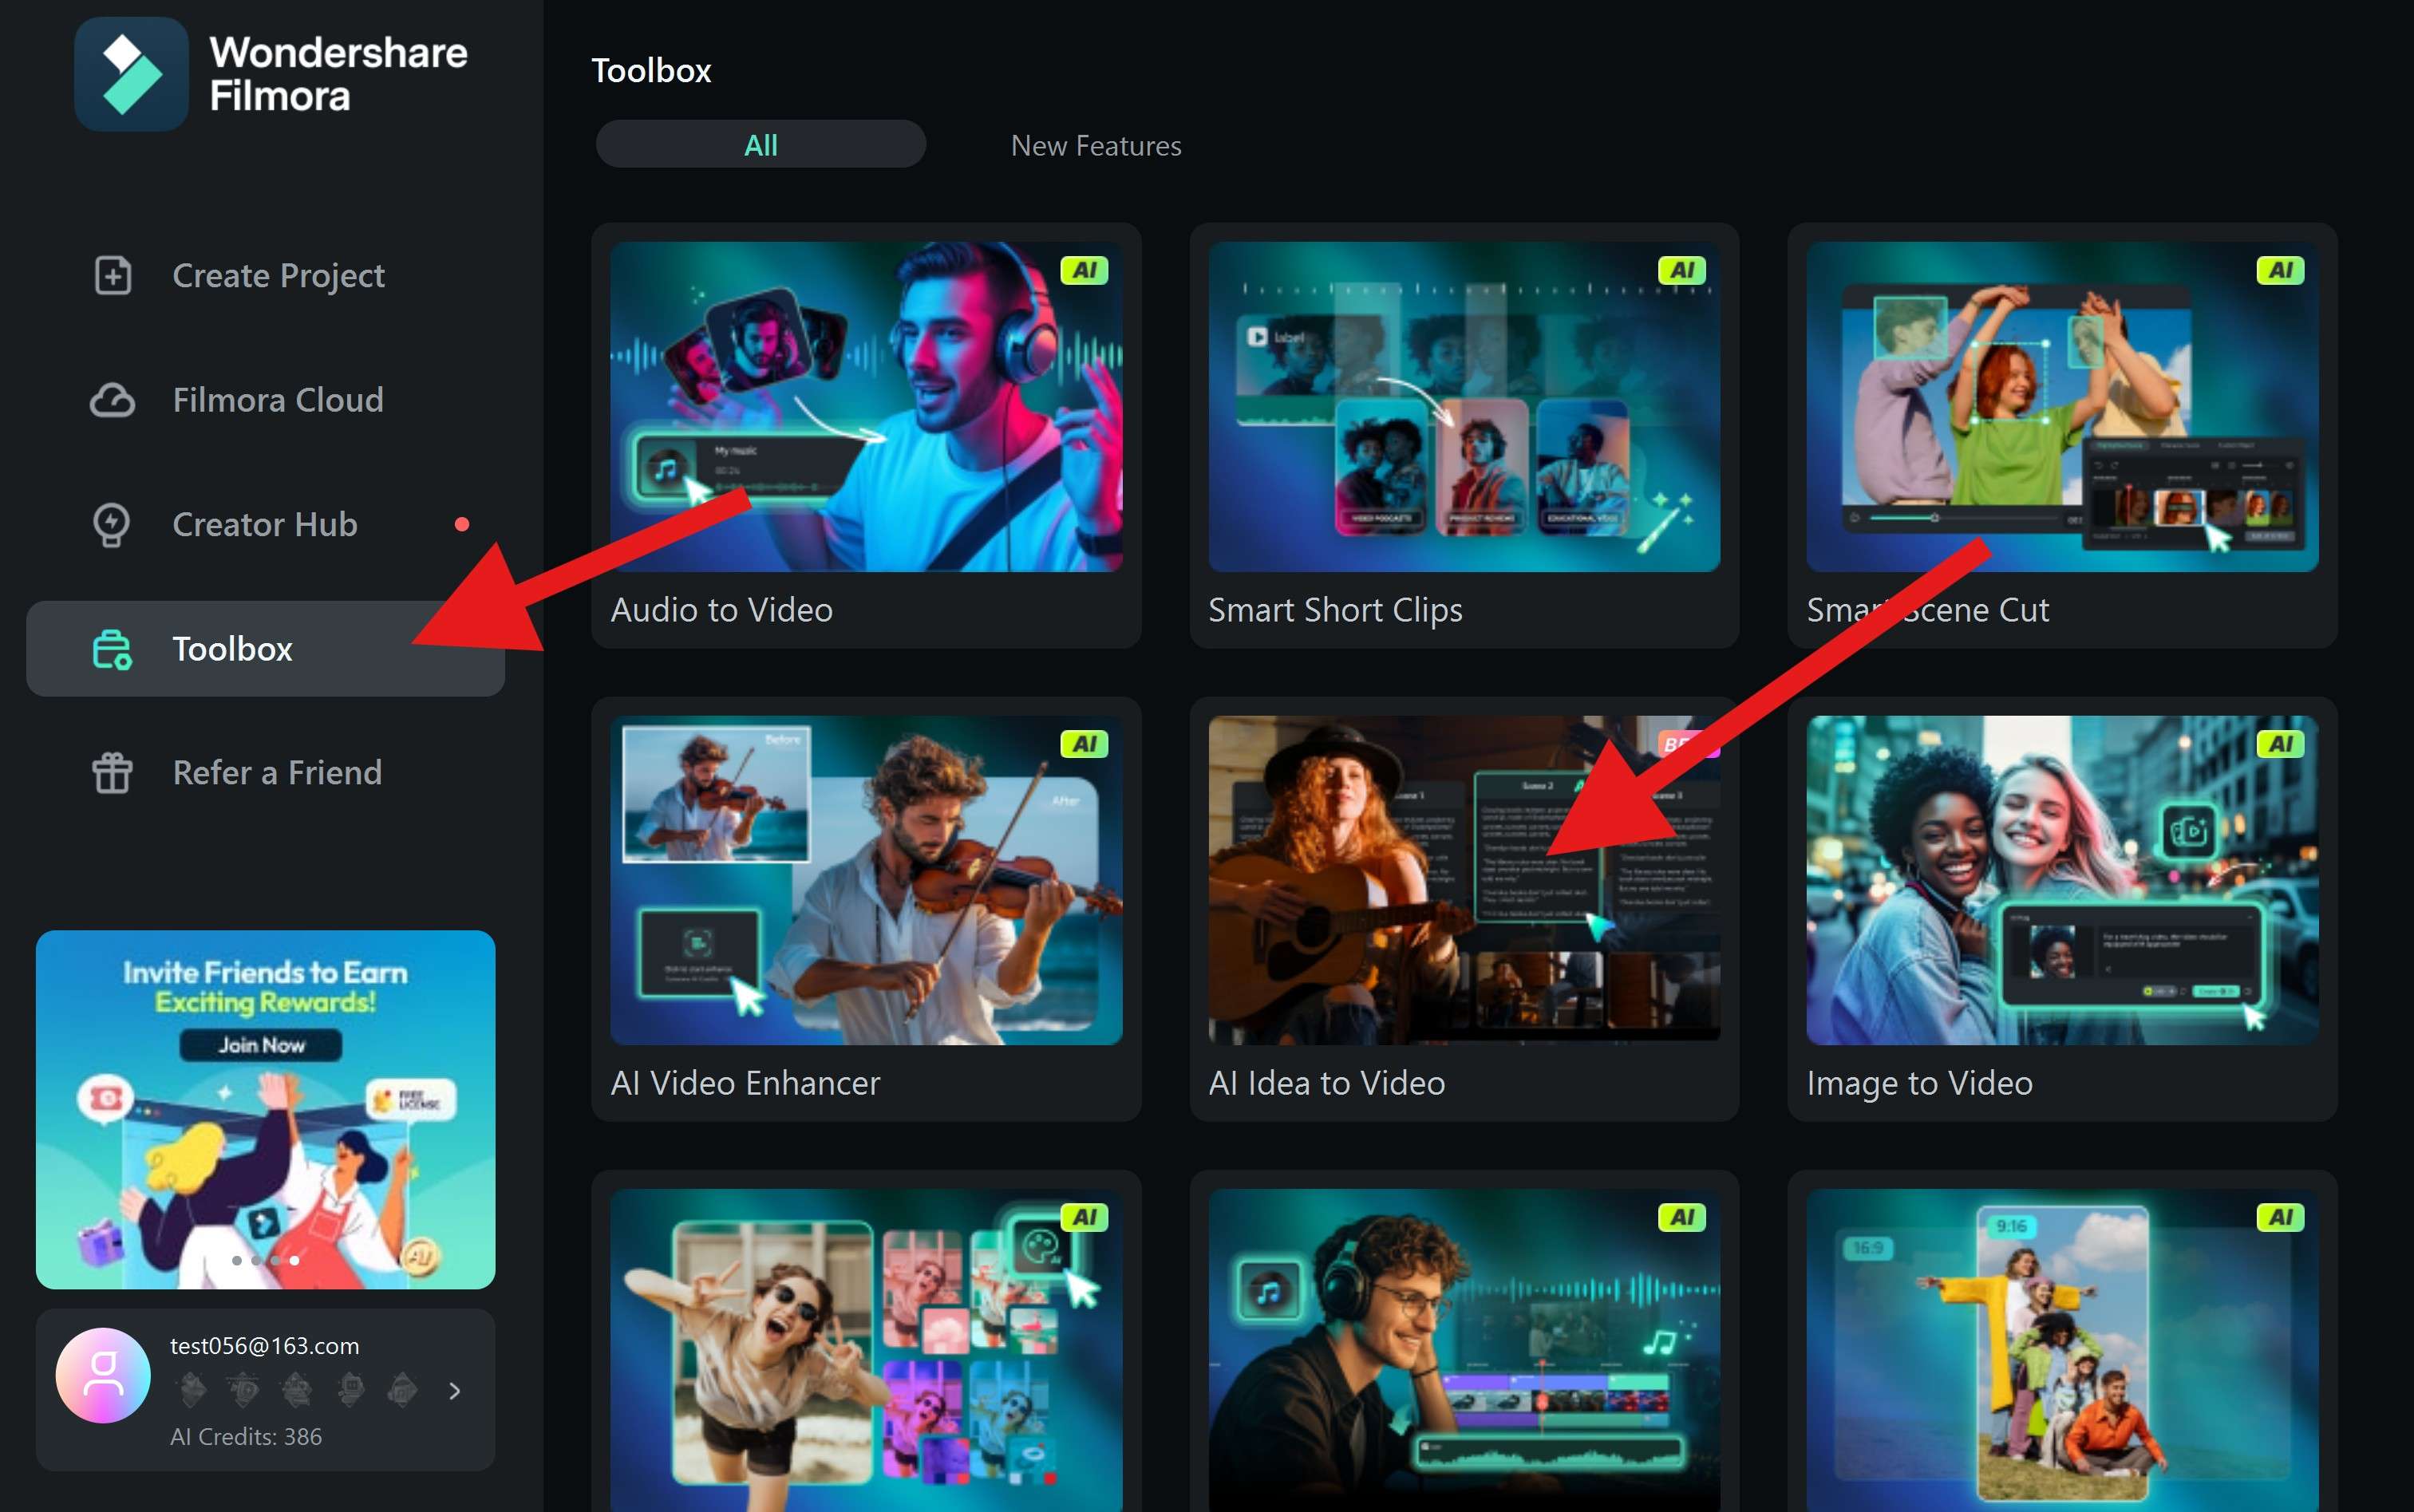
Task: Open the AI Idea to Video thumbnail
Action: 1464,880
